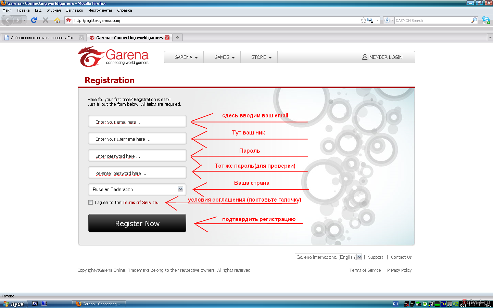Screen dimensions: 493x308
Task: Click the Garena - Connecting taskbar button
Action: pos(99,304)
